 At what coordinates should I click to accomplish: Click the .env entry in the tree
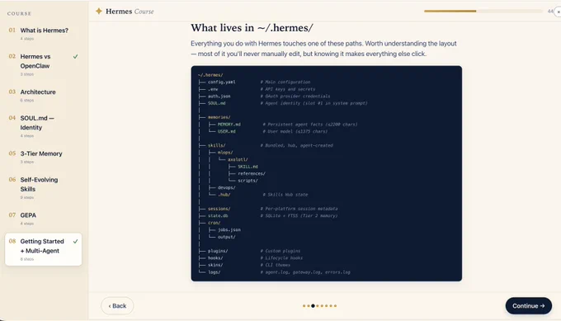(x=213, y=89)
